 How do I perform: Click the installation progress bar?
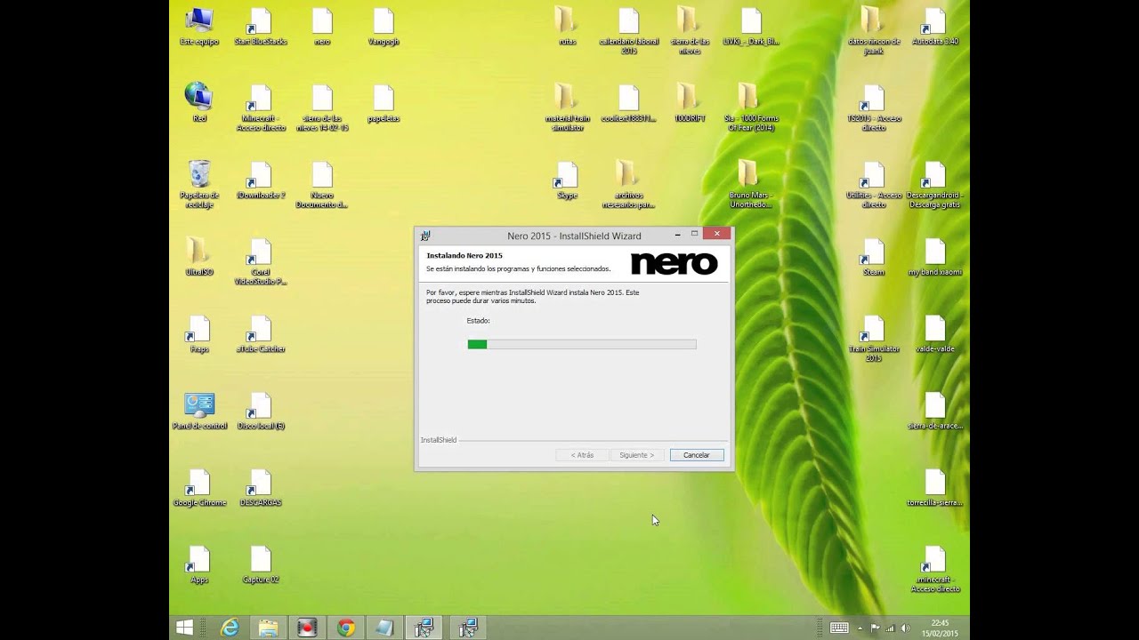click(582, 344)
